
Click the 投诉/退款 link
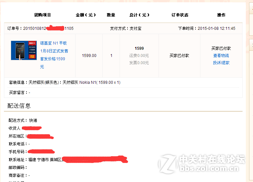coord(221,63)
